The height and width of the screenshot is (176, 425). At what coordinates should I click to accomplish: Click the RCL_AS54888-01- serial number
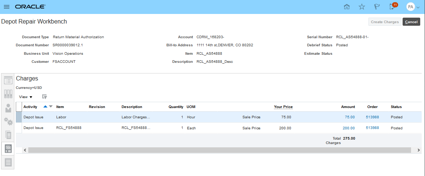[352, 37]
